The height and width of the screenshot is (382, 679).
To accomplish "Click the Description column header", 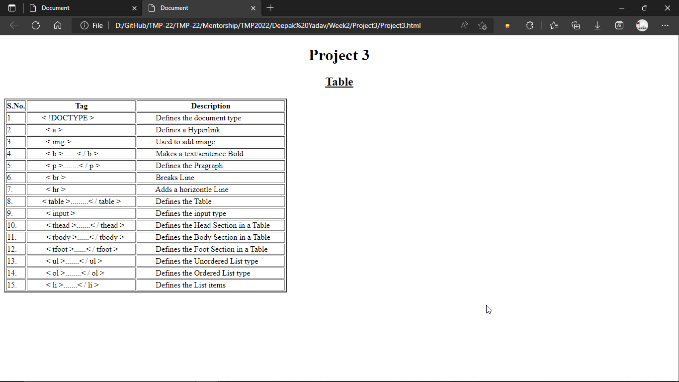I will point(211,106).
